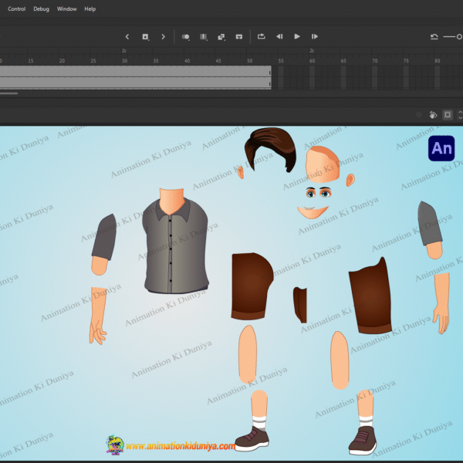
Task: Click frame 40 on the timeline ruler
Action: pyautogui.click(x=188, y=61)
